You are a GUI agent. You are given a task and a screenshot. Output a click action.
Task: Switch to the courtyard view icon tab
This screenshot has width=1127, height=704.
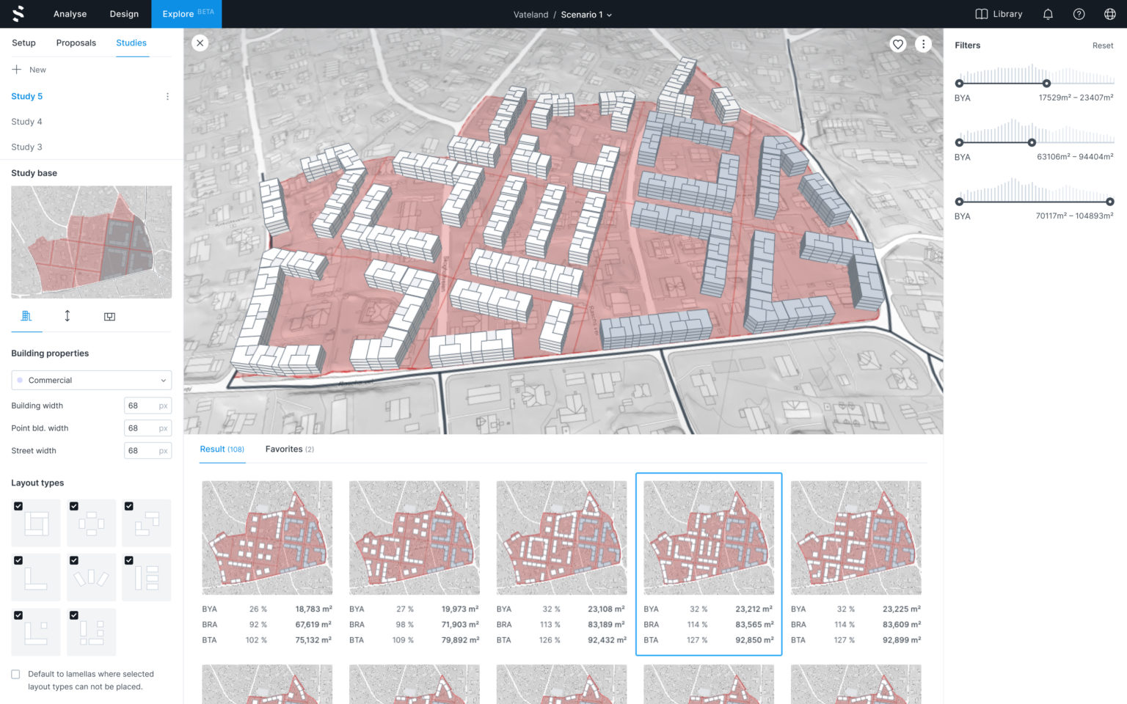[x=109, y=316]
